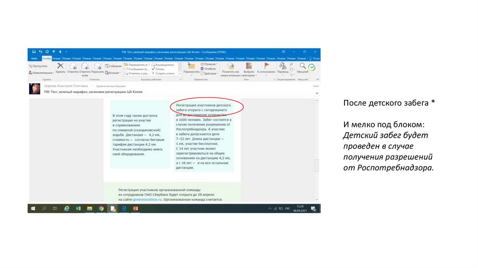Click the scroll-down arrow of message
Screen dimensions: 478x268
pos(317,200)
